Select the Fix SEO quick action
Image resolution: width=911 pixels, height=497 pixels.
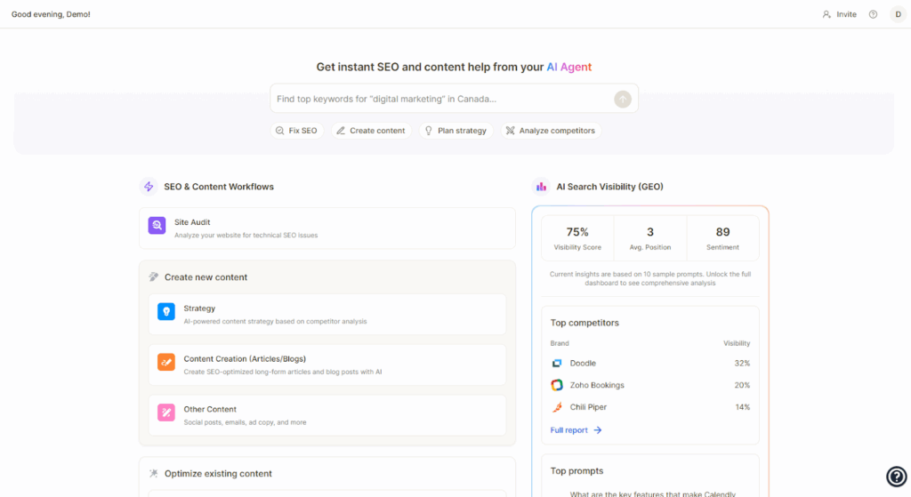pyautogui.click(x=296, y=131)
